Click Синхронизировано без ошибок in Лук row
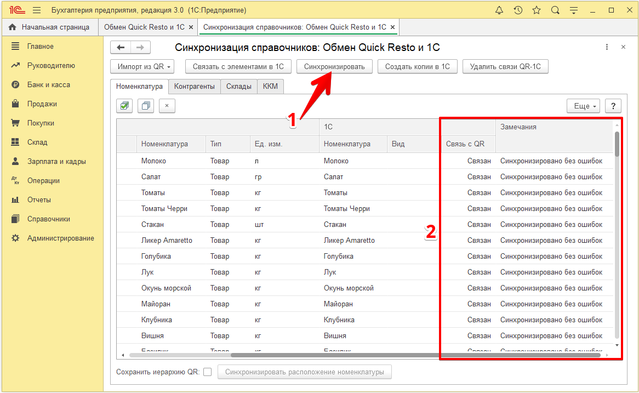 (551, 272)
